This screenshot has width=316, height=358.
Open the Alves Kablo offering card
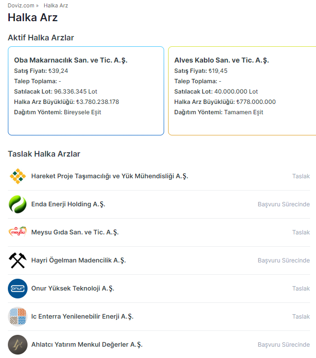coord(243,91)
